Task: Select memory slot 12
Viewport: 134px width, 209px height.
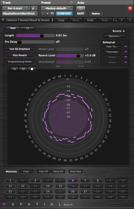Action: click(x=23, y=186)
